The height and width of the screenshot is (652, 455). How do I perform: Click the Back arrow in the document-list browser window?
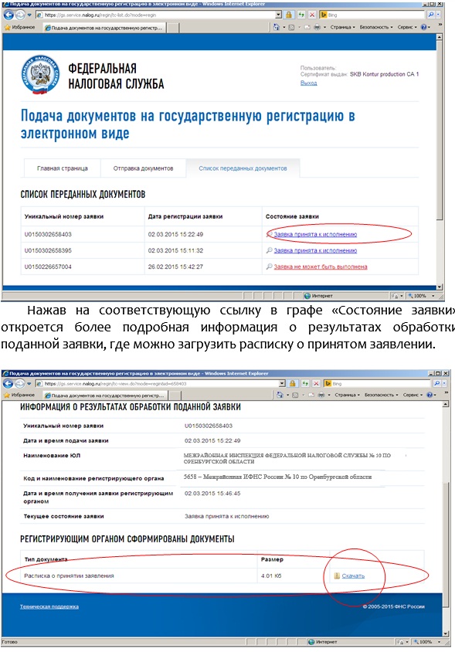point(8,15)
